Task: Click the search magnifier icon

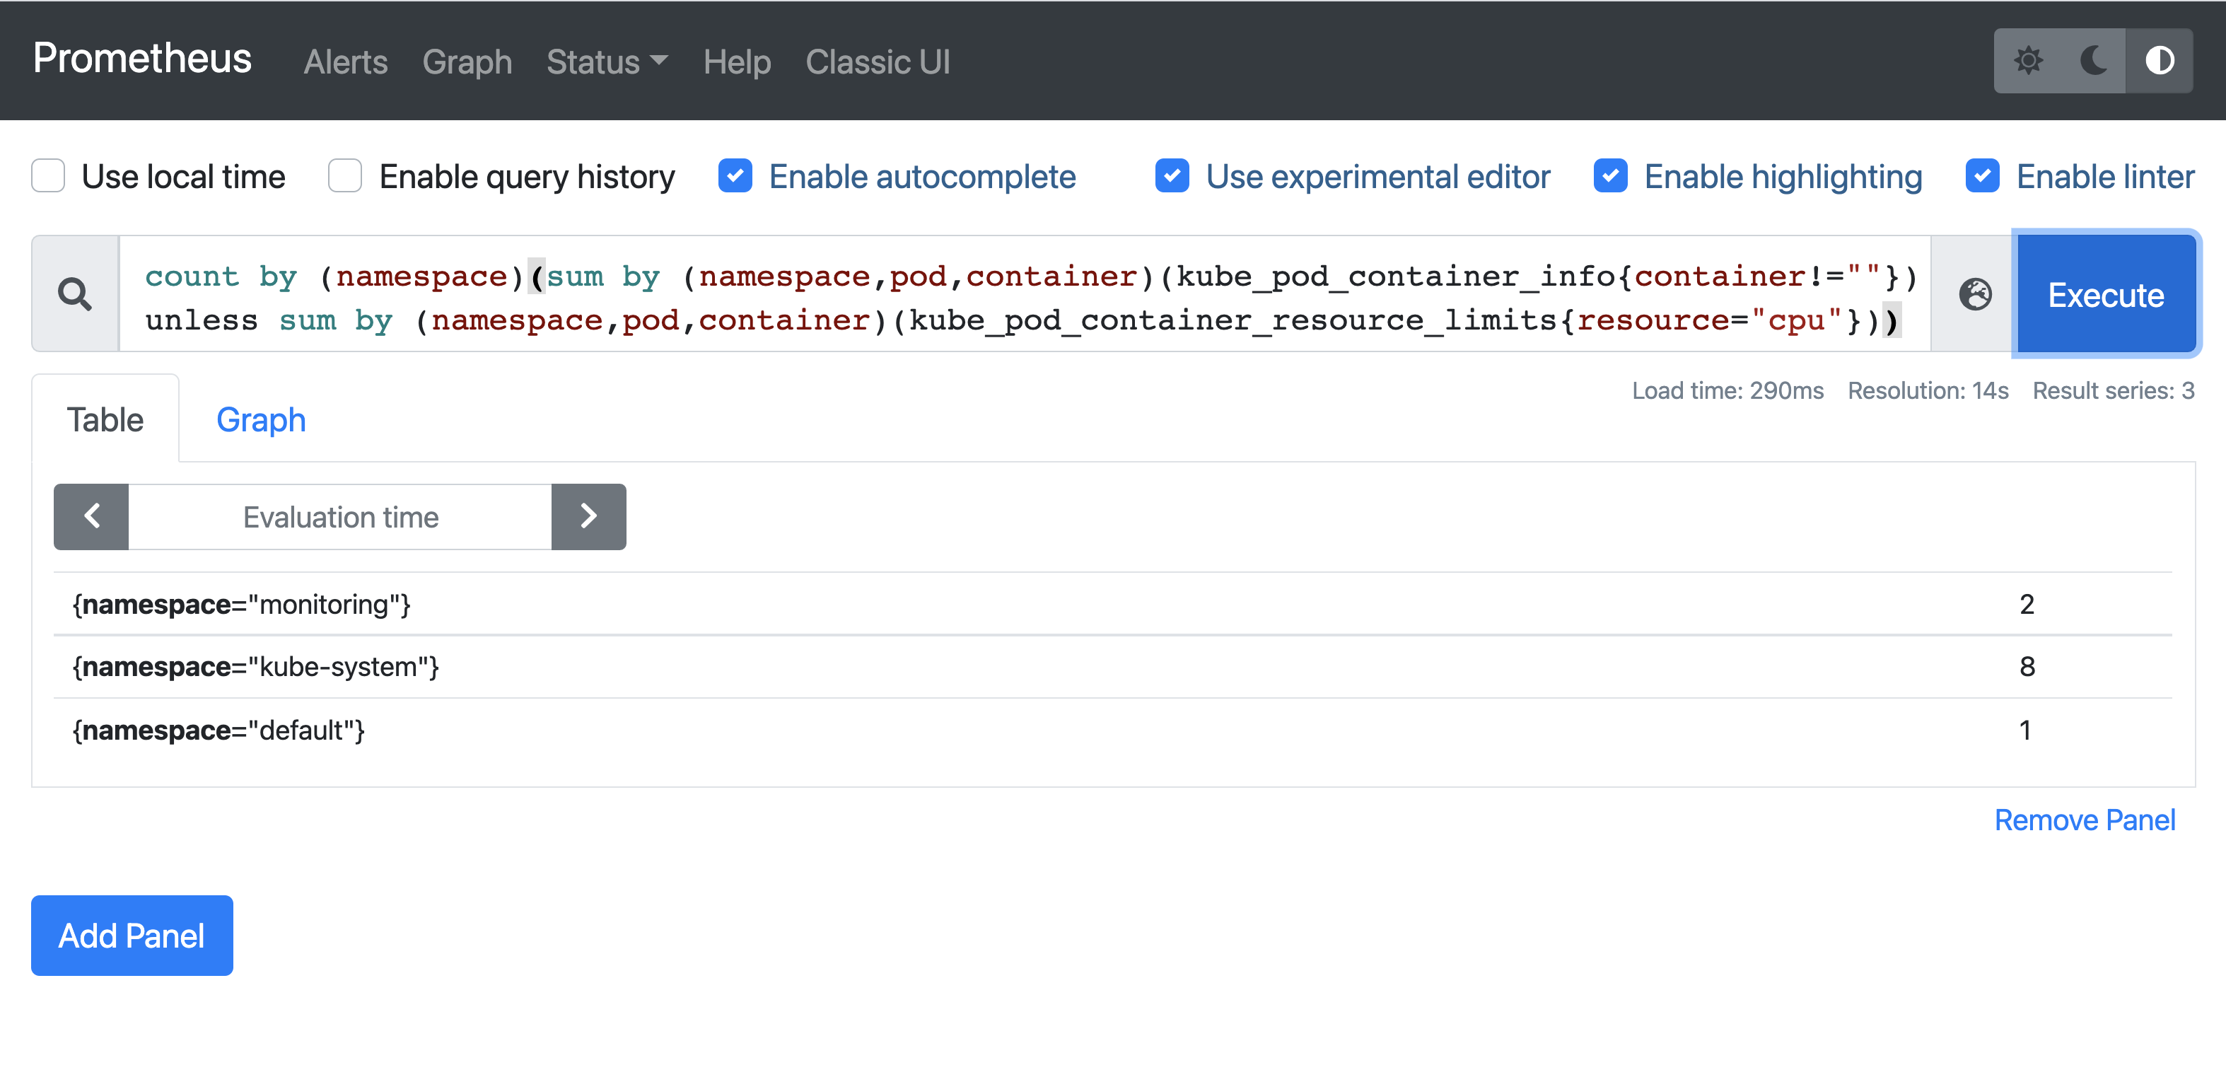Action: point(75,294)
